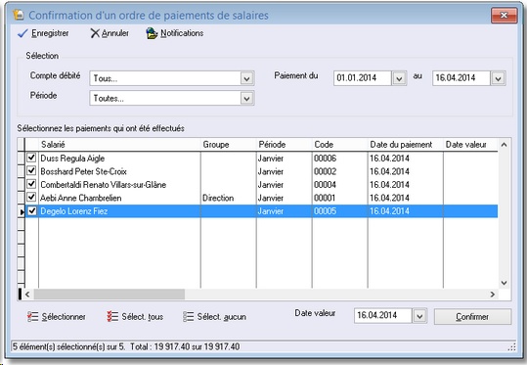Click the code cell '00005'
The image size is (527, 365).
point(325,211)
